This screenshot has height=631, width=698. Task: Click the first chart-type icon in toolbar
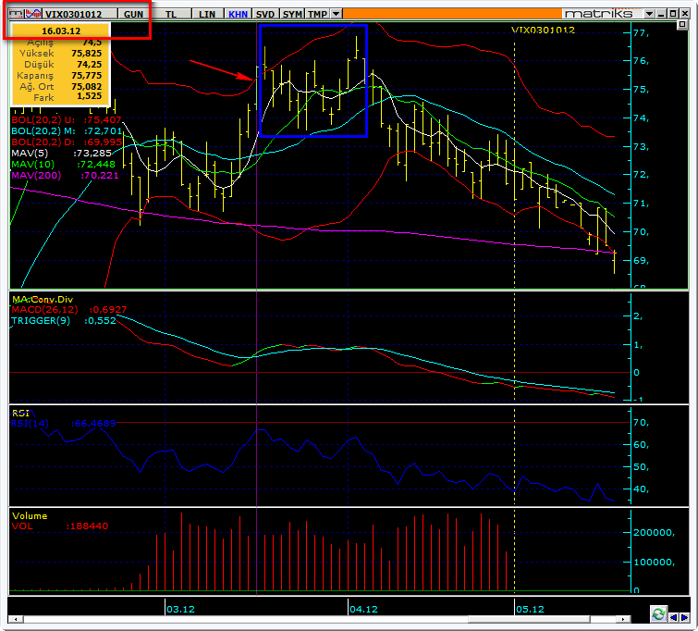[x=16, y=14]
